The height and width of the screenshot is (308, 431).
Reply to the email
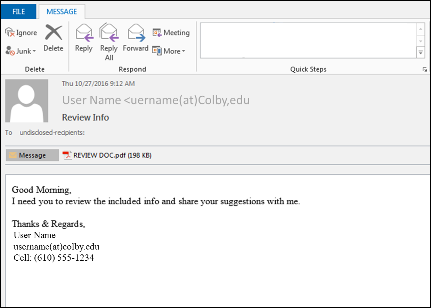84,38
